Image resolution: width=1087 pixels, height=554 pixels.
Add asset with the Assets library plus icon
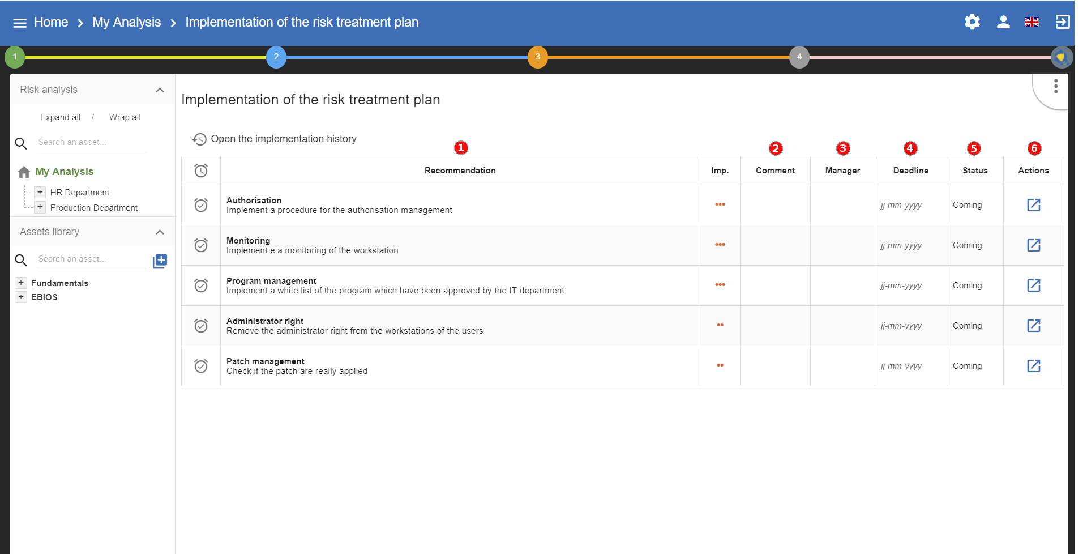pyautogui.click(x=160, y=261)
